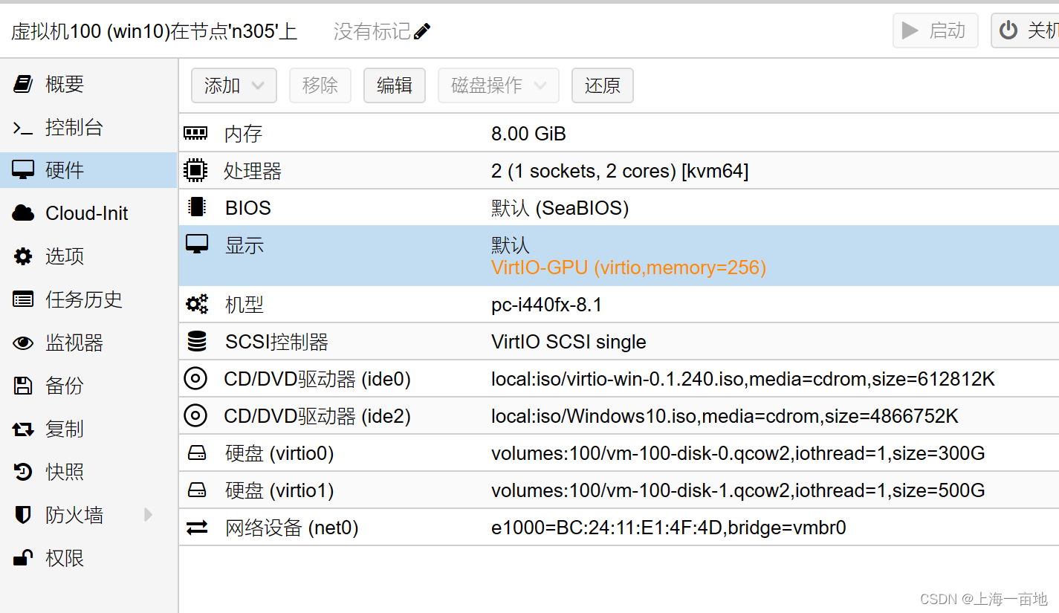Click the database icon in SCSI控制器 row
Screen dimensions: 1059x613
[x=196, y=342]
